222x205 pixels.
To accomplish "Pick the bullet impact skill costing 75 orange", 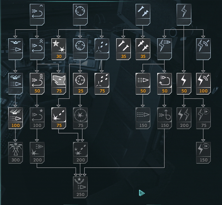I will pyautogui.click(x=59, y=118).
